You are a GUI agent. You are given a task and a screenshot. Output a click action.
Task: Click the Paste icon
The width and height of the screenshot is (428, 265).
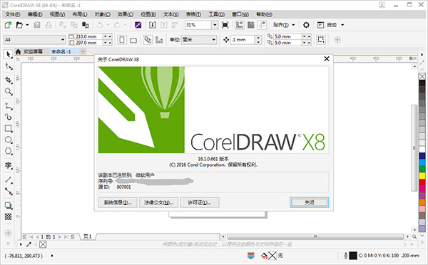86,25
